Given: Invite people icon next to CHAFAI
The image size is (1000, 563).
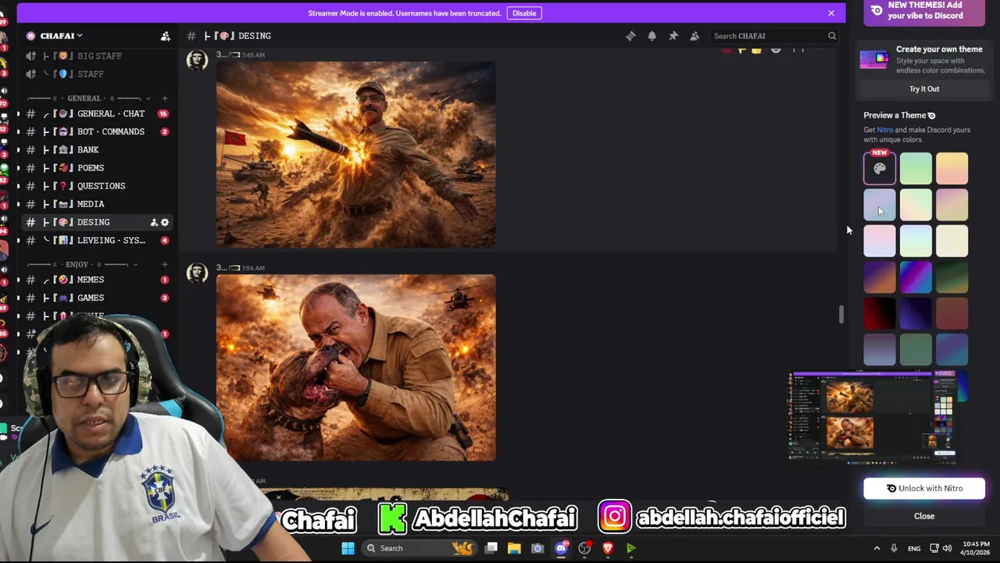Looking at the screenshot, I should click(x=166, y=36).
